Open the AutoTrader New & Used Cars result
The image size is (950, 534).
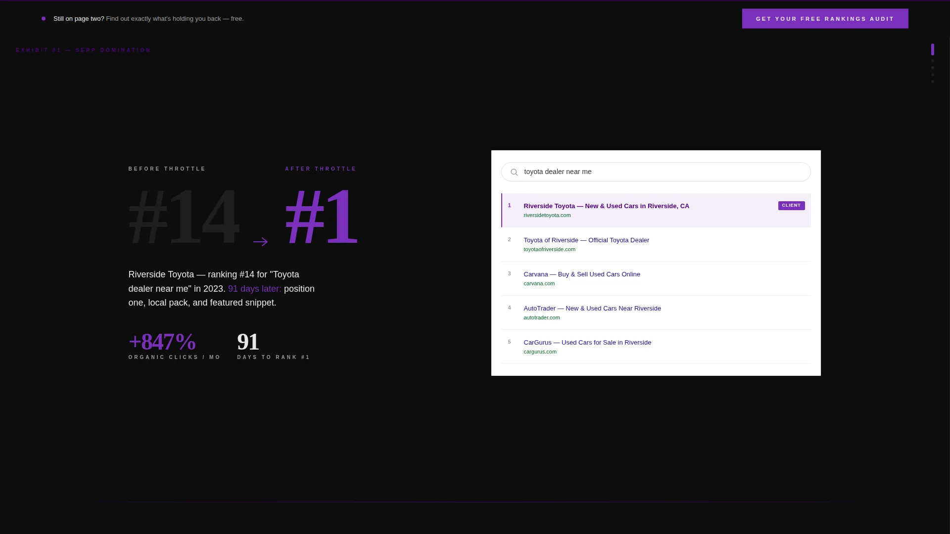pyautogui.click(x=592, y=309)
